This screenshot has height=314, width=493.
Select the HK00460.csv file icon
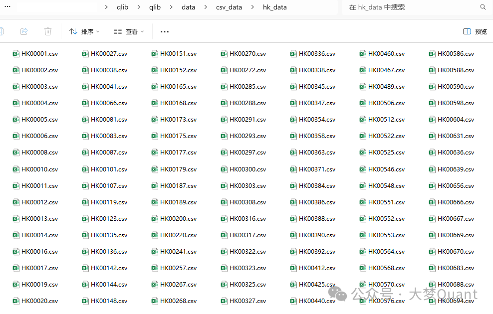pyautogui.click(x=363, y=54)
